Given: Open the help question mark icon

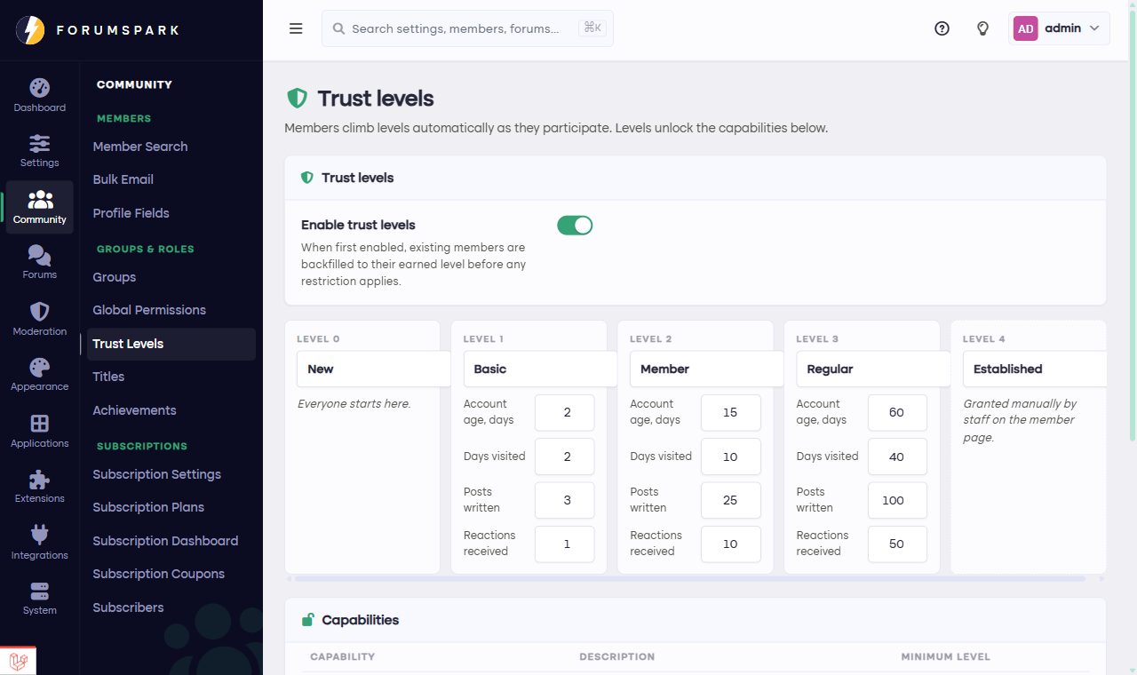Looking at the screenshot, I should point(942,28).
